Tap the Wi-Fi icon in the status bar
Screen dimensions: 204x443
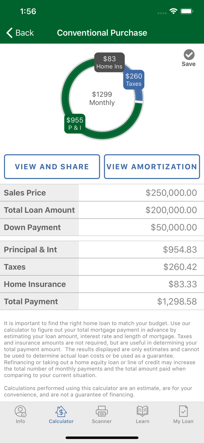tap(173, 11)
